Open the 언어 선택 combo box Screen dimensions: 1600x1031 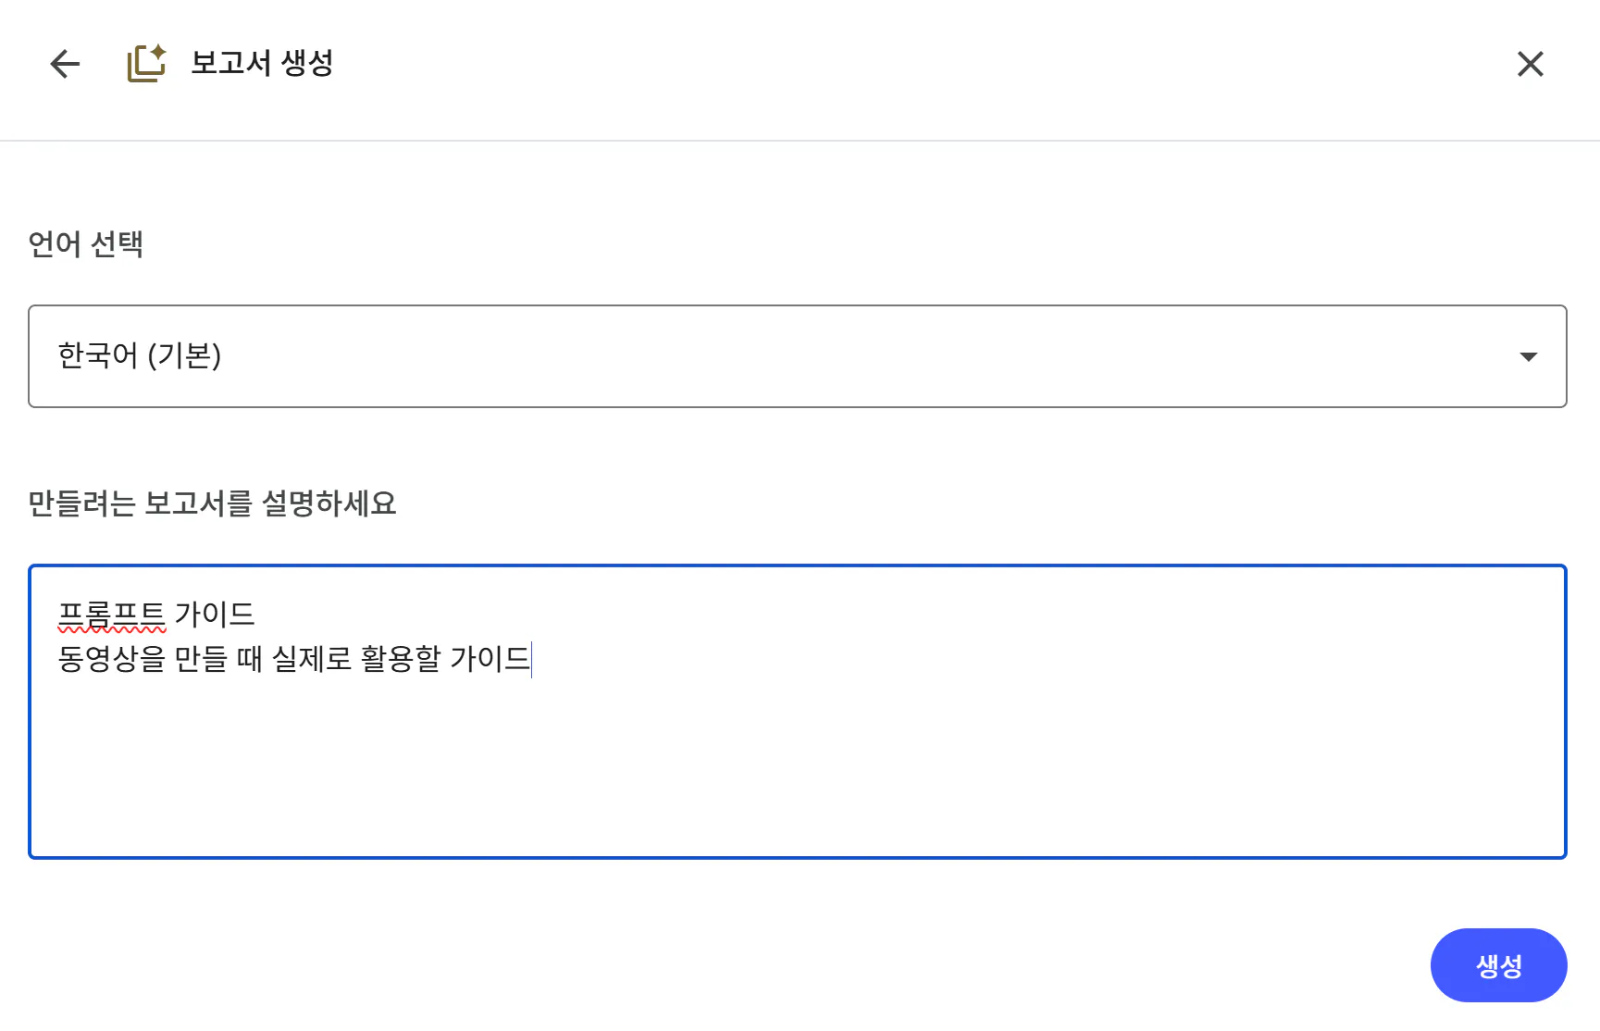coord(797,356)
